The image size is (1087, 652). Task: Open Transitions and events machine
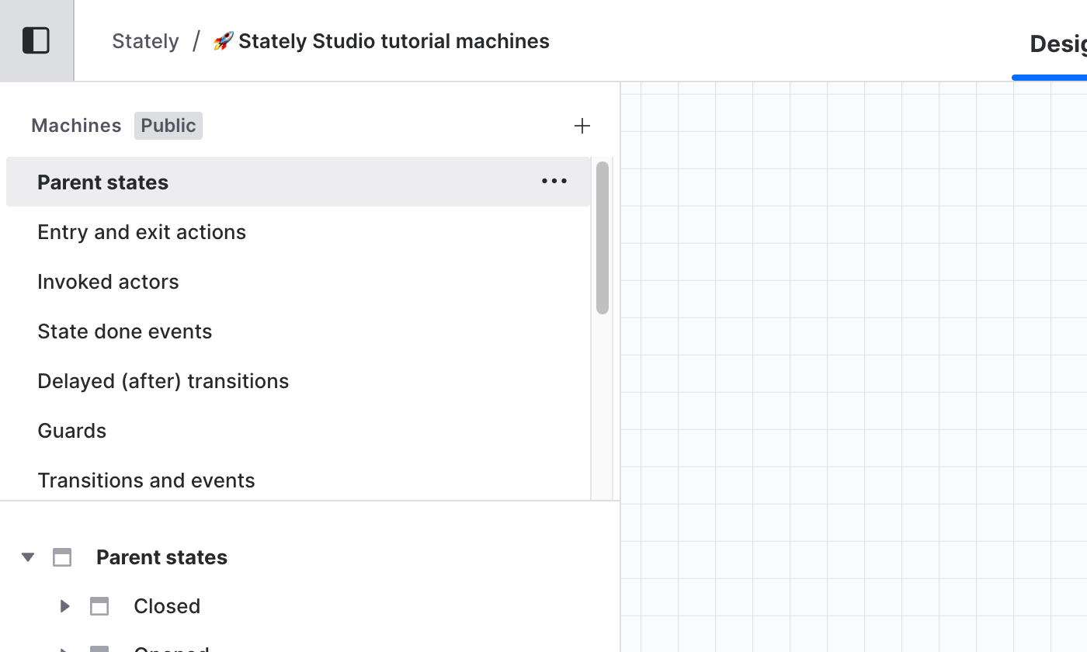point(146,480)
